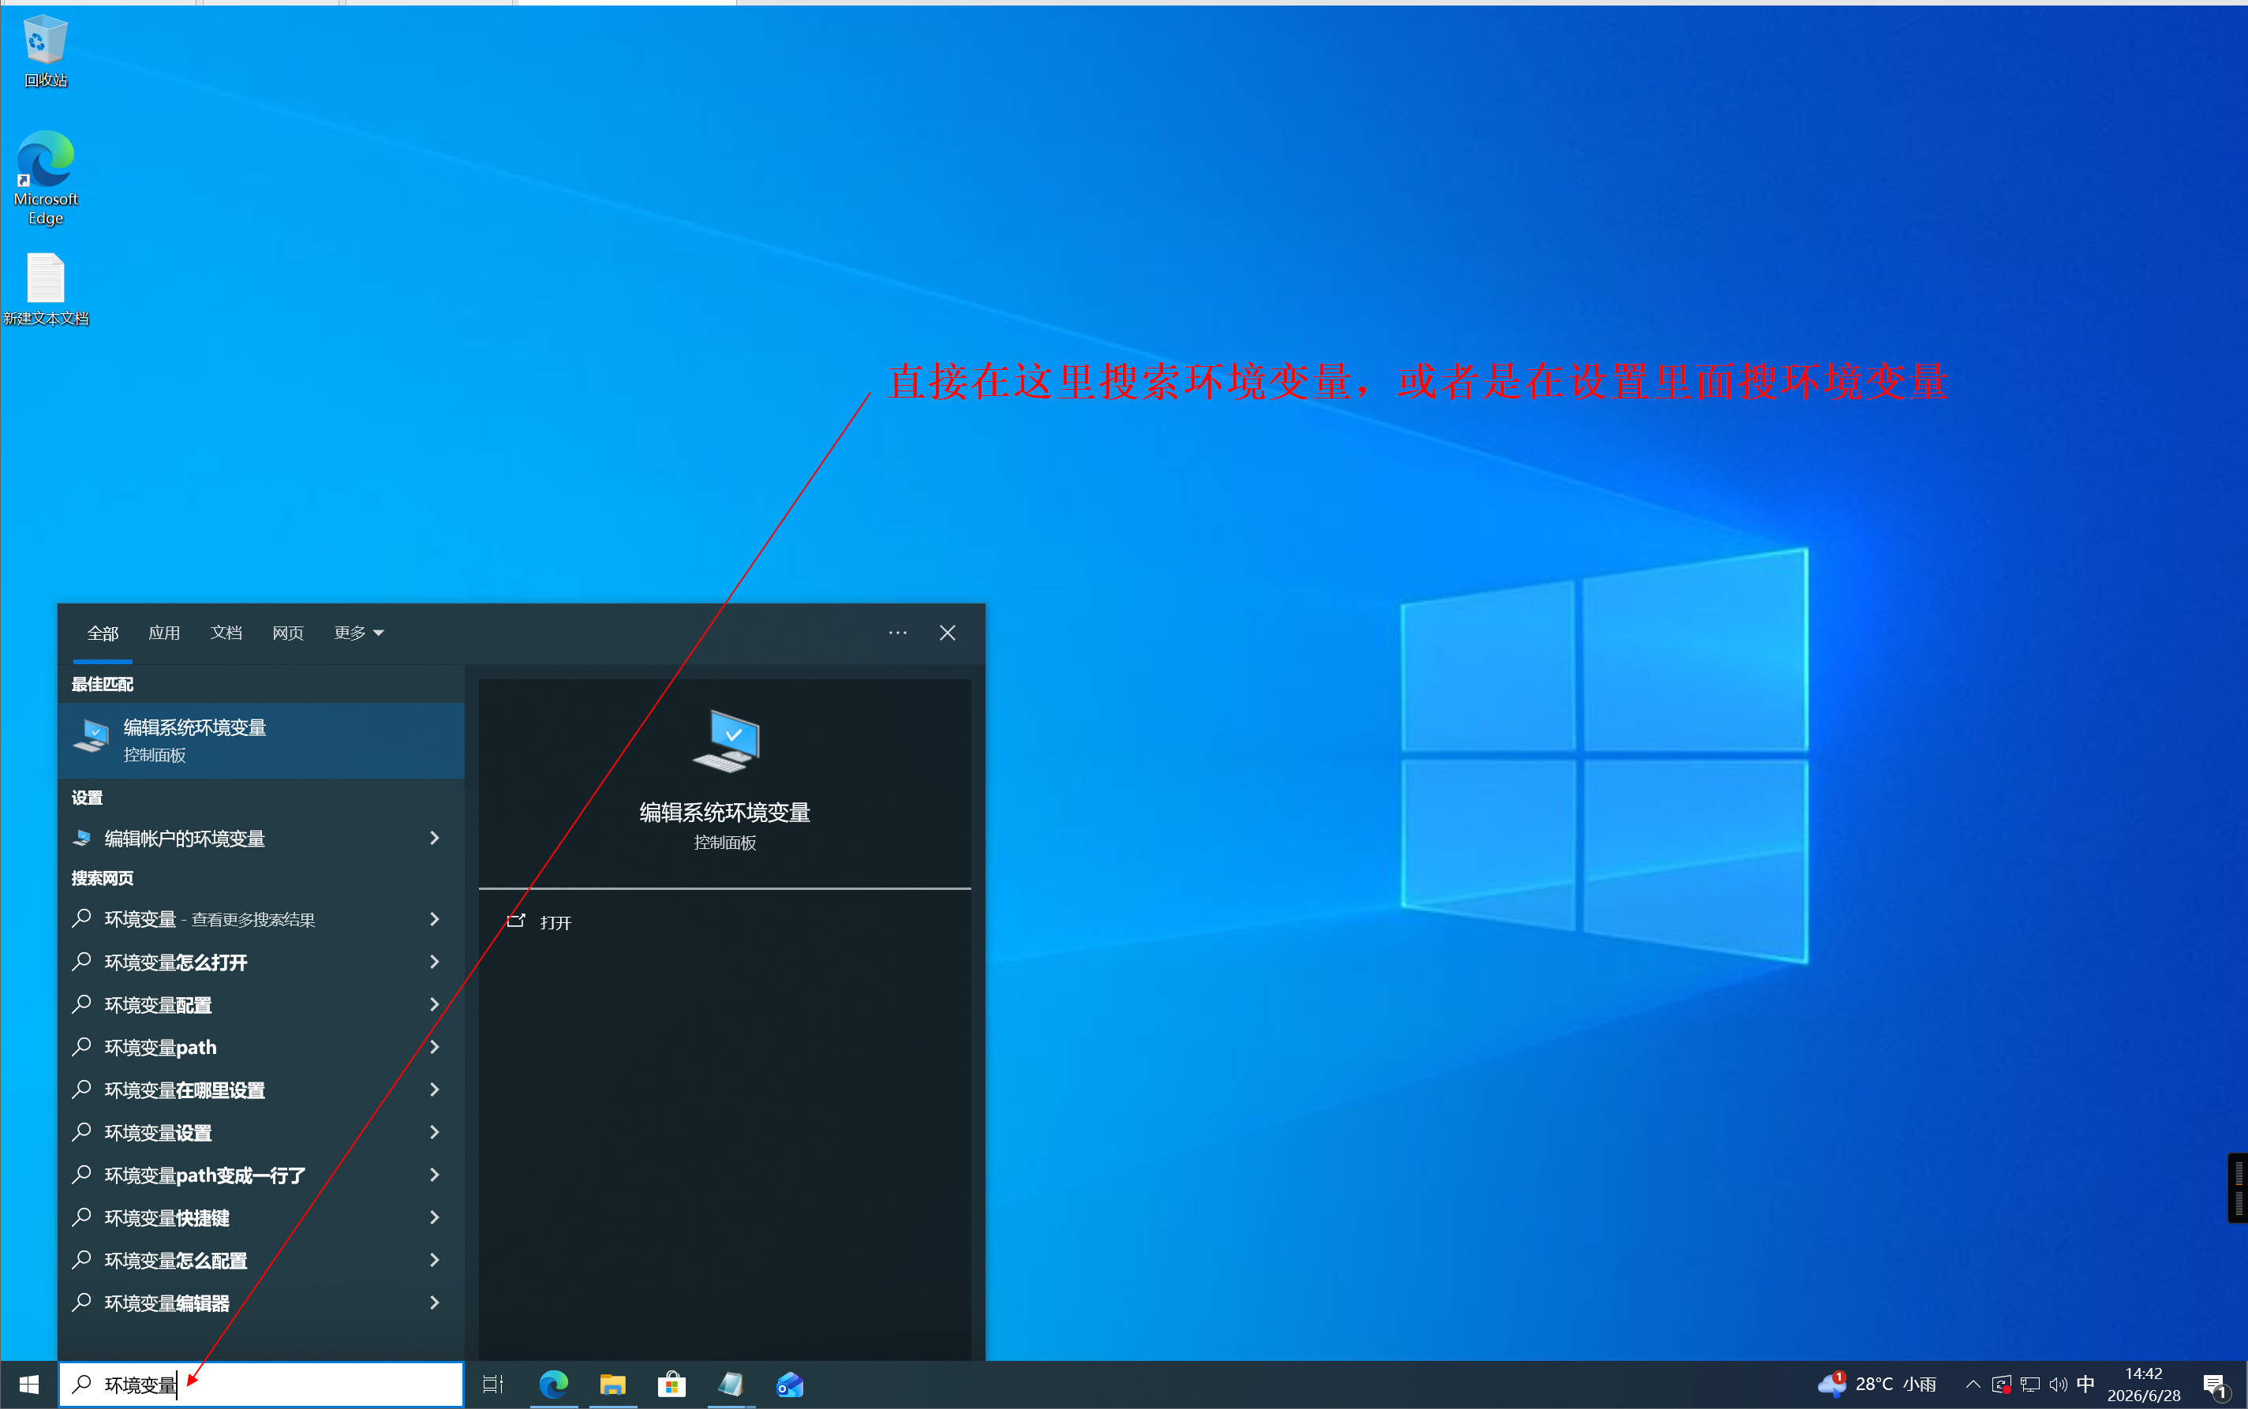Screen dimensions: 2248x1409
Task: Open the security tray icon with red dot
Action: (2001, 1384)
